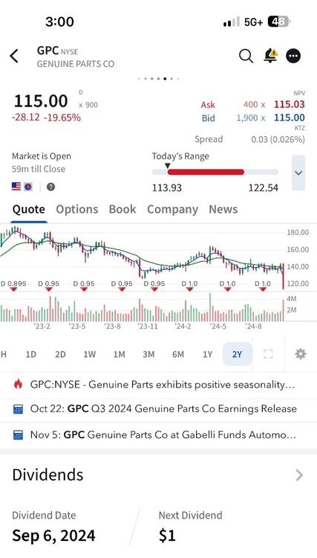Expand the chart to fullscreen
Screen dimensions: 317x558
pos(268,353)
